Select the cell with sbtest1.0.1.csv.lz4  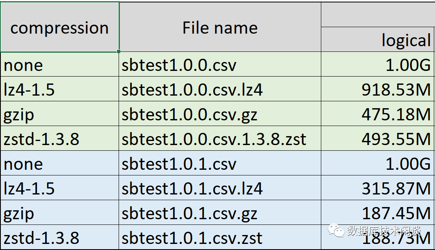[x=220, y=188]
